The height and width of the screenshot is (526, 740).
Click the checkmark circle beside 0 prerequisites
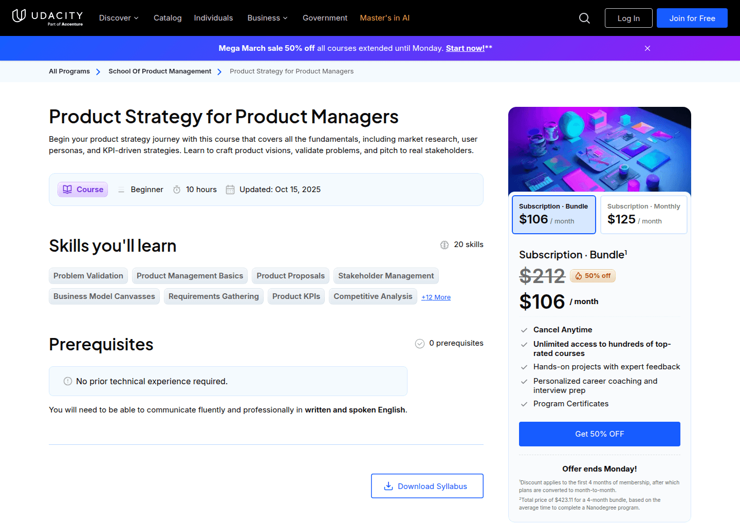point(419,343)
